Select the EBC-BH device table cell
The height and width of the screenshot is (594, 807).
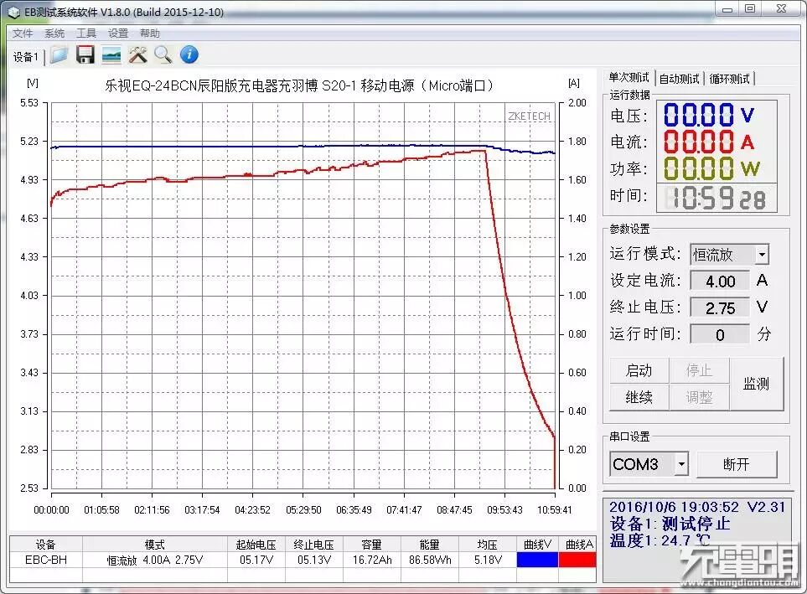46,560
